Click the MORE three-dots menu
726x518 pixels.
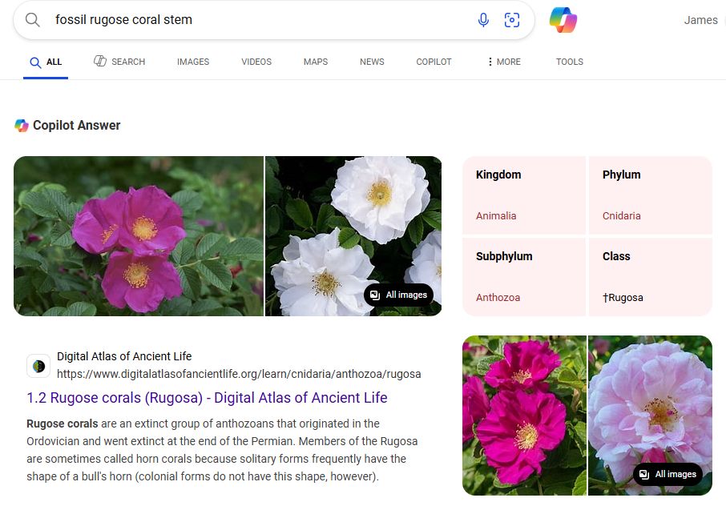(x=504, y=62)
